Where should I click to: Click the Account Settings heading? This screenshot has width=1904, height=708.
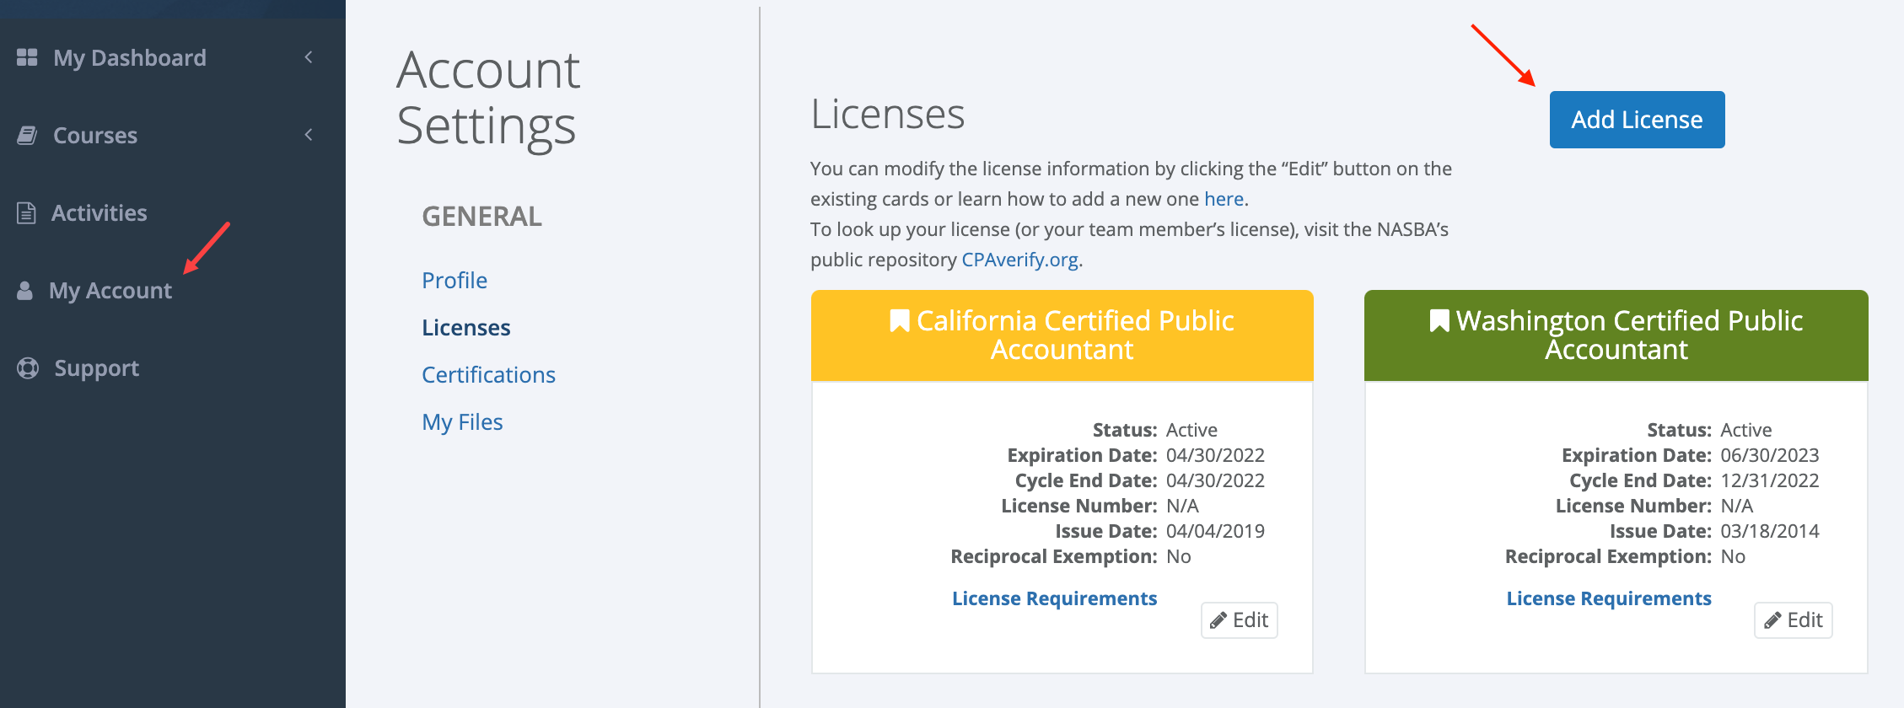point(488,98)
